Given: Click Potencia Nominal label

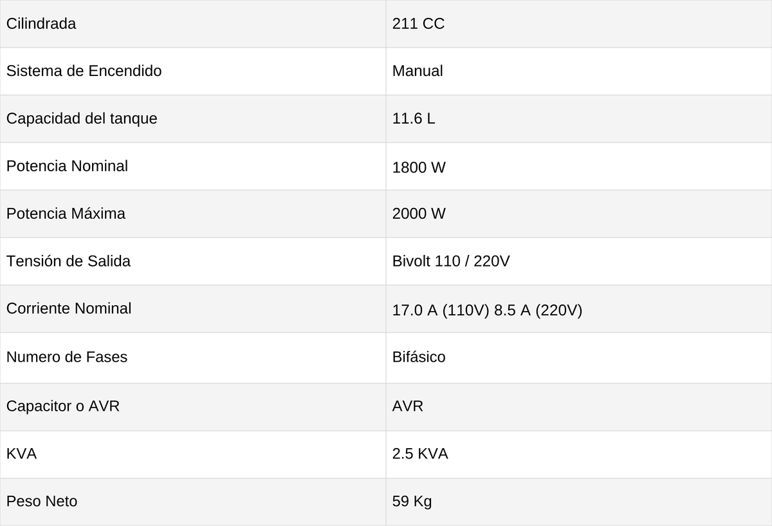Looking at the screenshot, I should (x=67, y=166).
